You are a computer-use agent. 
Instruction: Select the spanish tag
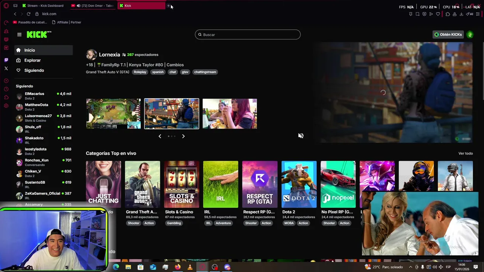click(x=158, y=72)
